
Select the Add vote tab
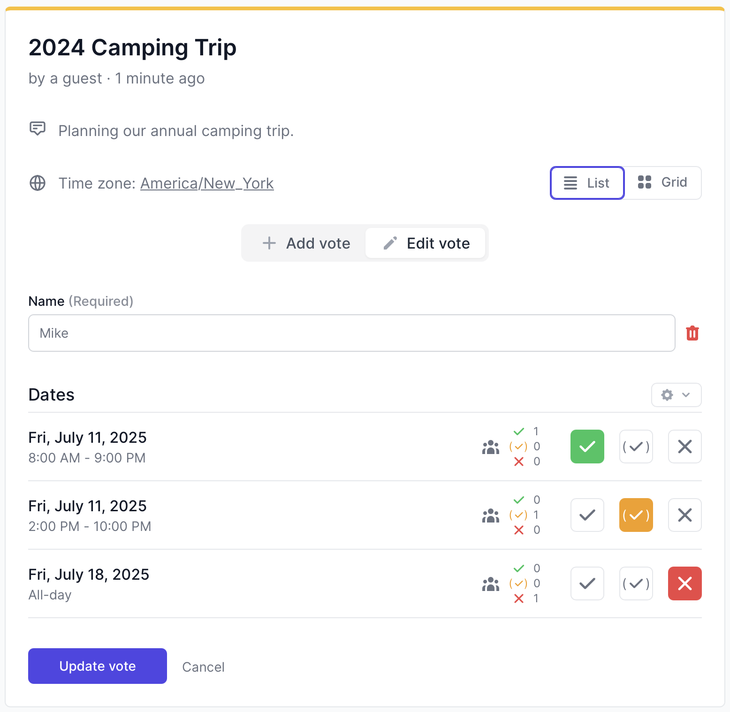pos(305,243)
